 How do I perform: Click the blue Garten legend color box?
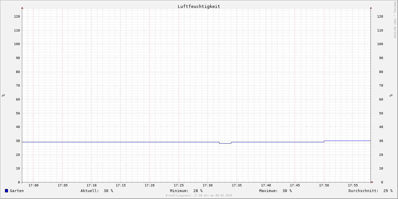pos(6,191)
